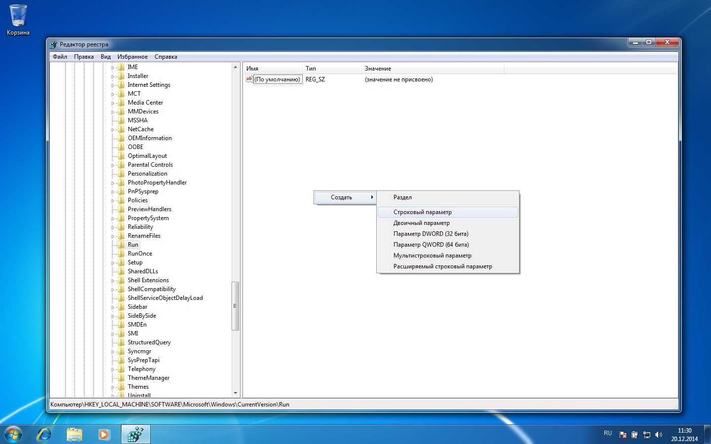Open the Action Center flag tray icon

point(623,435)
